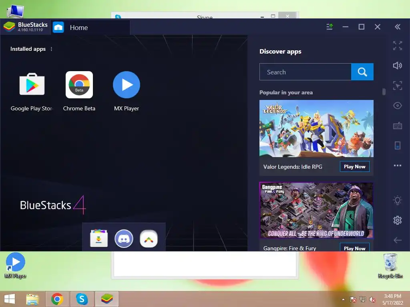Toggle the sidebar volume speaker icon
Image resolution: width=410 pixels, height=307 pixels.
[x=398, y=66]
